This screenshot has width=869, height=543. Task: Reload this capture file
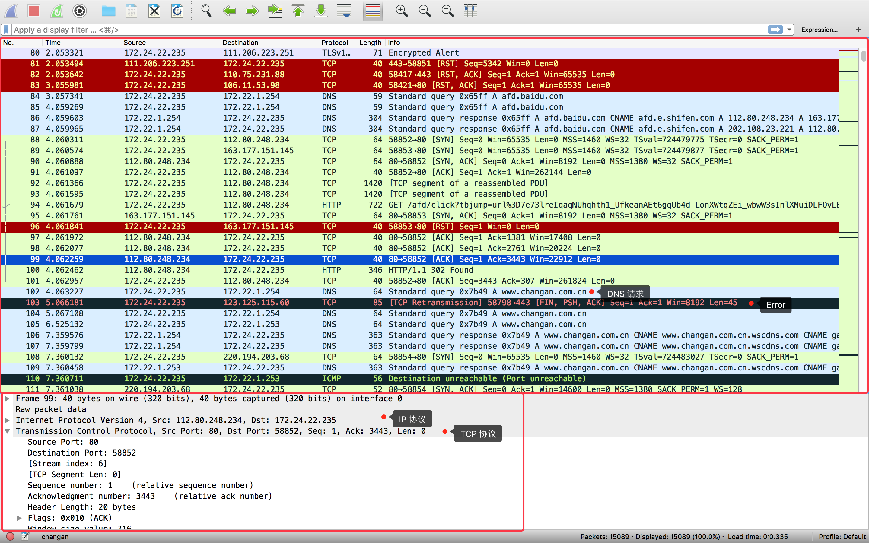[177, 11]
